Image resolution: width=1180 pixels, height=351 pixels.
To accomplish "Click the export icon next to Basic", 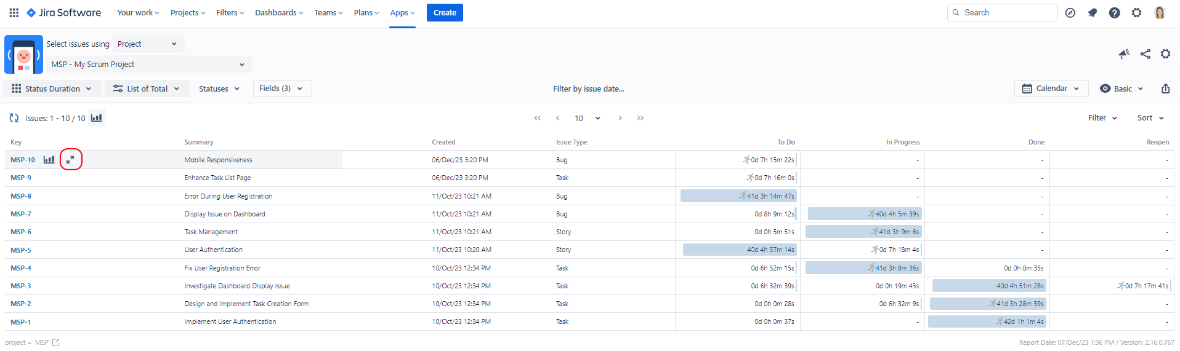I will point(1165,89).
